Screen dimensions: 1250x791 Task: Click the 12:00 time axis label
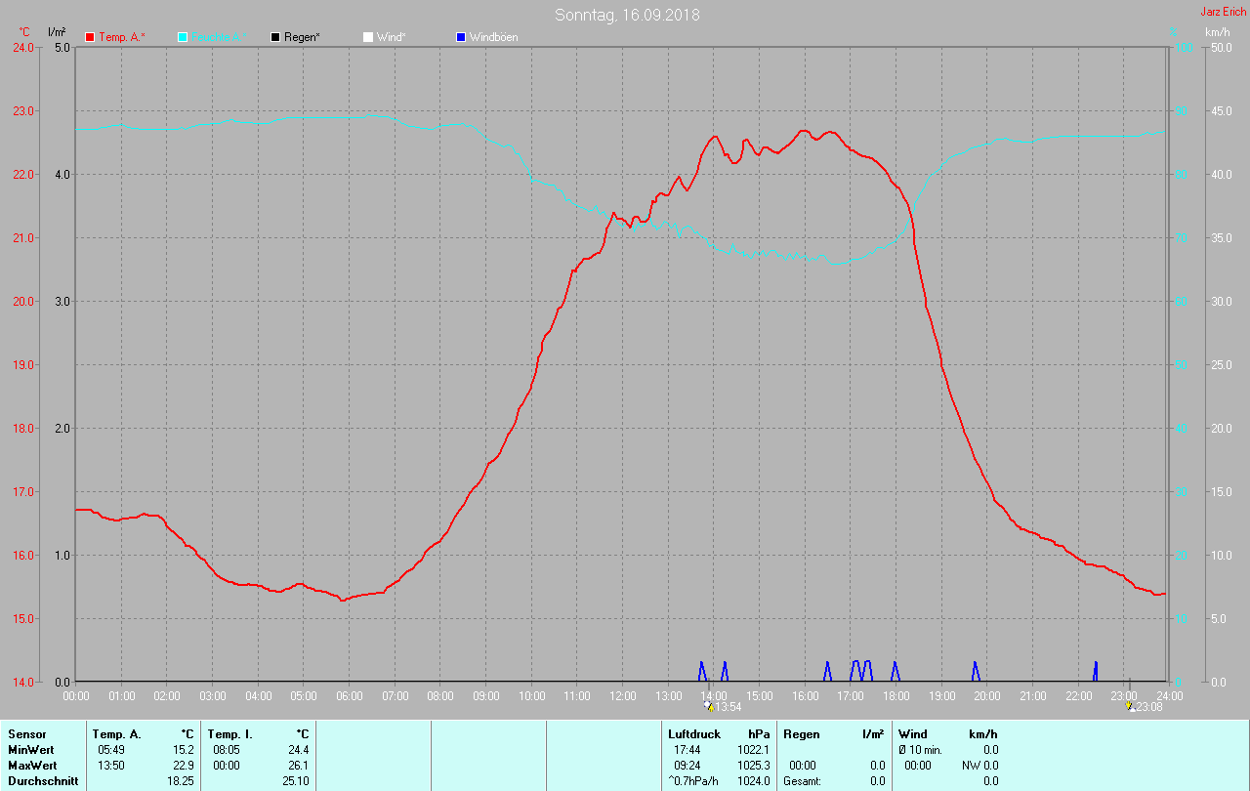click(x=622, y=696)
